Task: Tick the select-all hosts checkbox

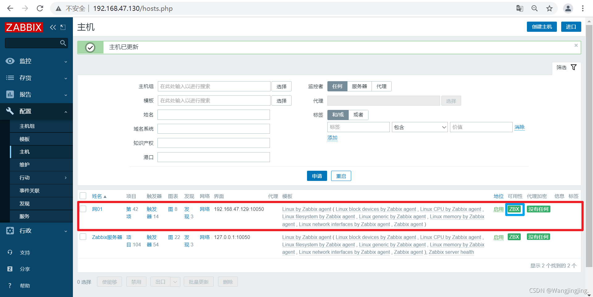Action: point(83,196)
